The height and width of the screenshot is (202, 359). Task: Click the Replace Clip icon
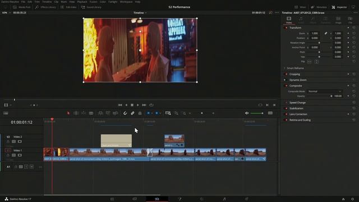click(116, 113)
